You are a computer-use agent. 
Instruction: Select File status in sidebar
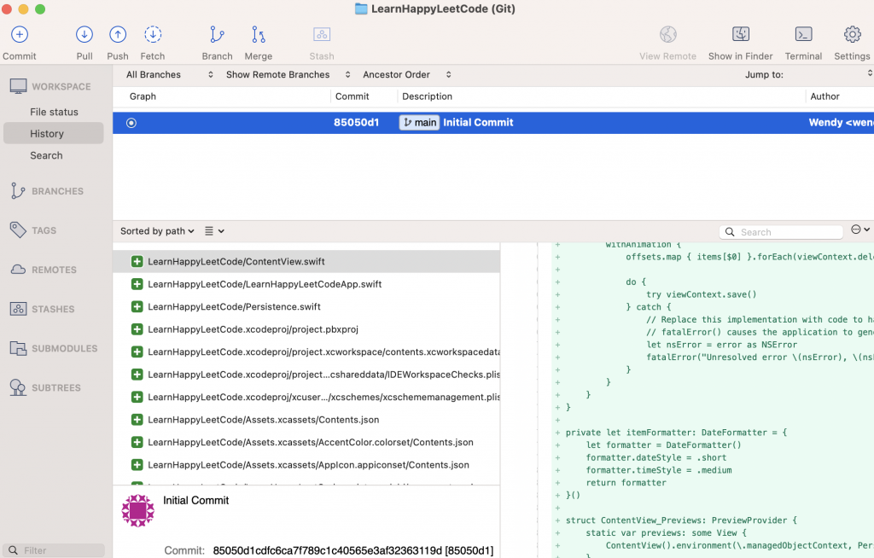[x=54, y=112]
